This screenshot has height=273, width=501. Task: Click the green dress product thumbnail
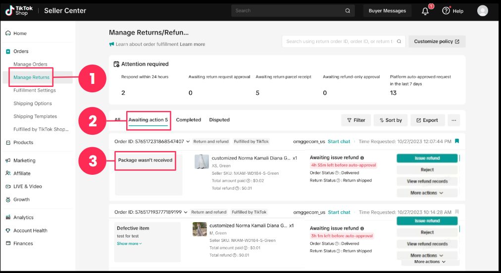200,230
